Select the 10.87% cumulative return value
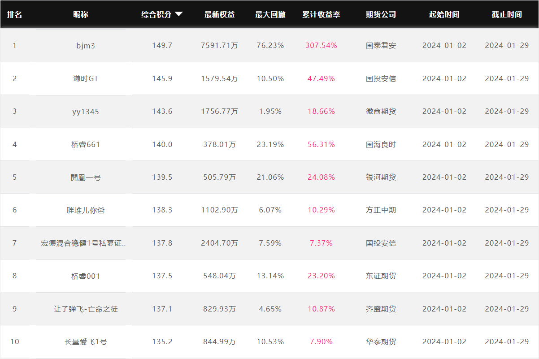The height and width of the screenshot is (359, 539). (321, 309)
